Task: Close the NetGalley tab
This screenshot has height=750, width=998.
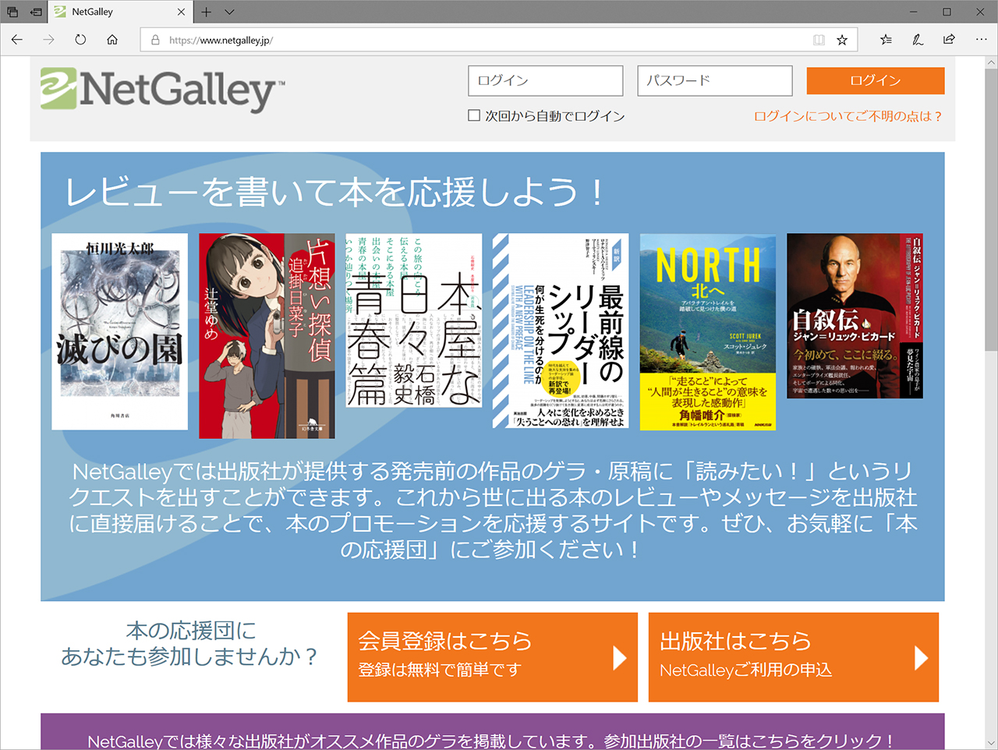Action: pyautogui.click(x=181, y=12)
